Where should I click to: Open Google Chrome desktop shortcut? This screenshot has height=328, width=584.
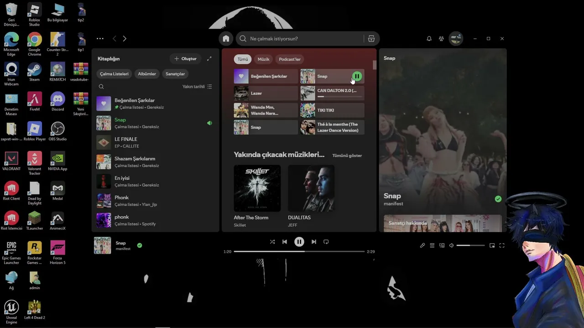click(34, 44)
